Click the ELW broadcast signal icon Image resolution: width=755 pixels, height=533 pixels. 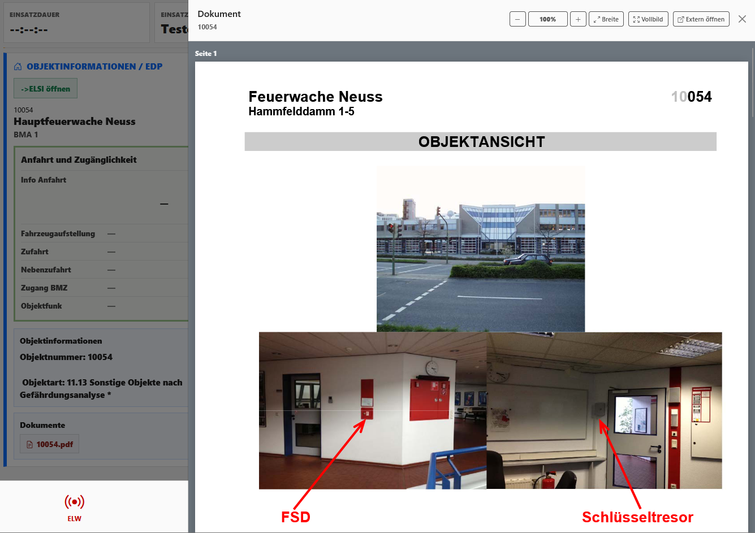tap(74, 502)
